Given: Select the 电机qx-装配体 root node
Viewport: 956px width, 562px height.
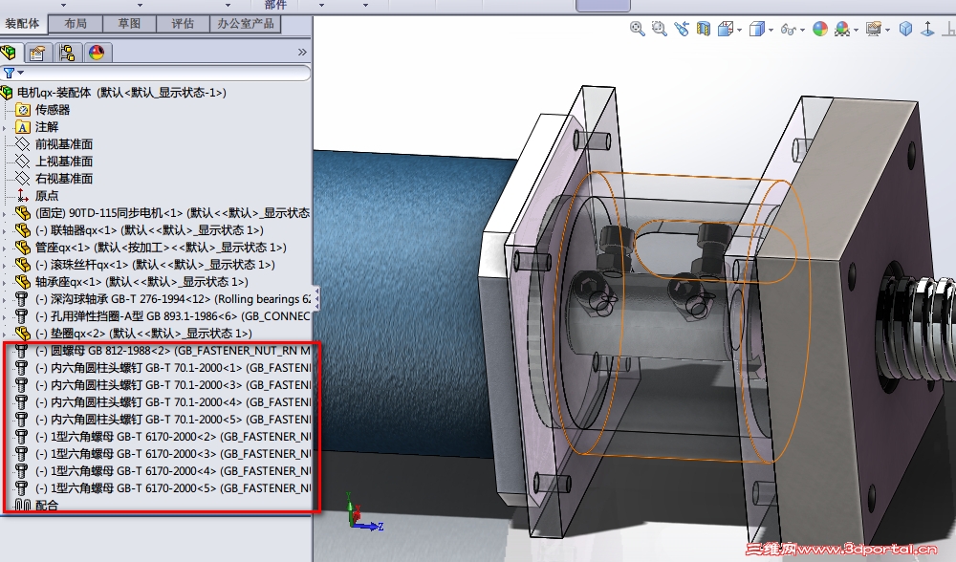Looking at the screenshot, I should point(121,93).
